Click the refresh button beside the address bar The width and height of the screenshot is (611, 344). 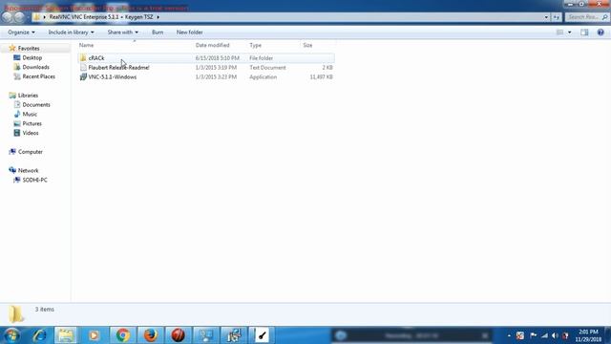click(556, 17)
